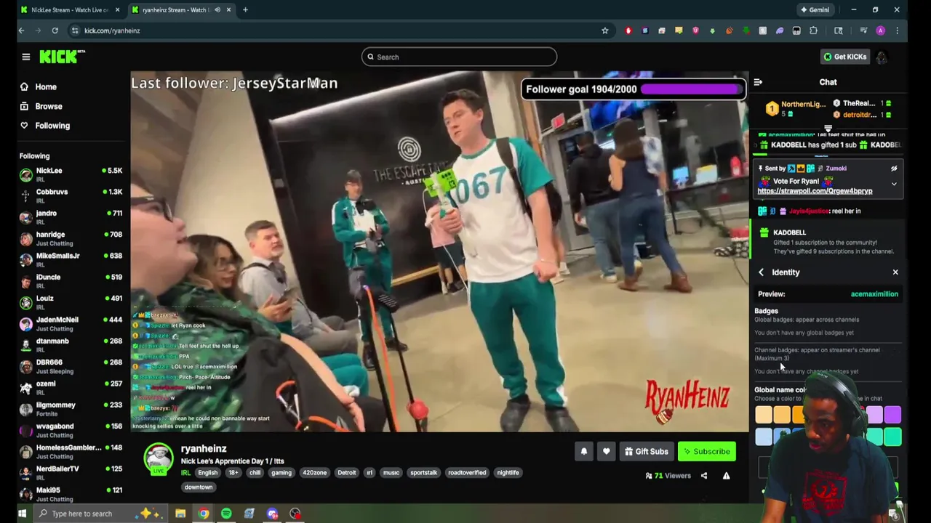Share the stream
Image resolution: width=931 pixels, height=523 pixels.
click(x=703, y=476)
